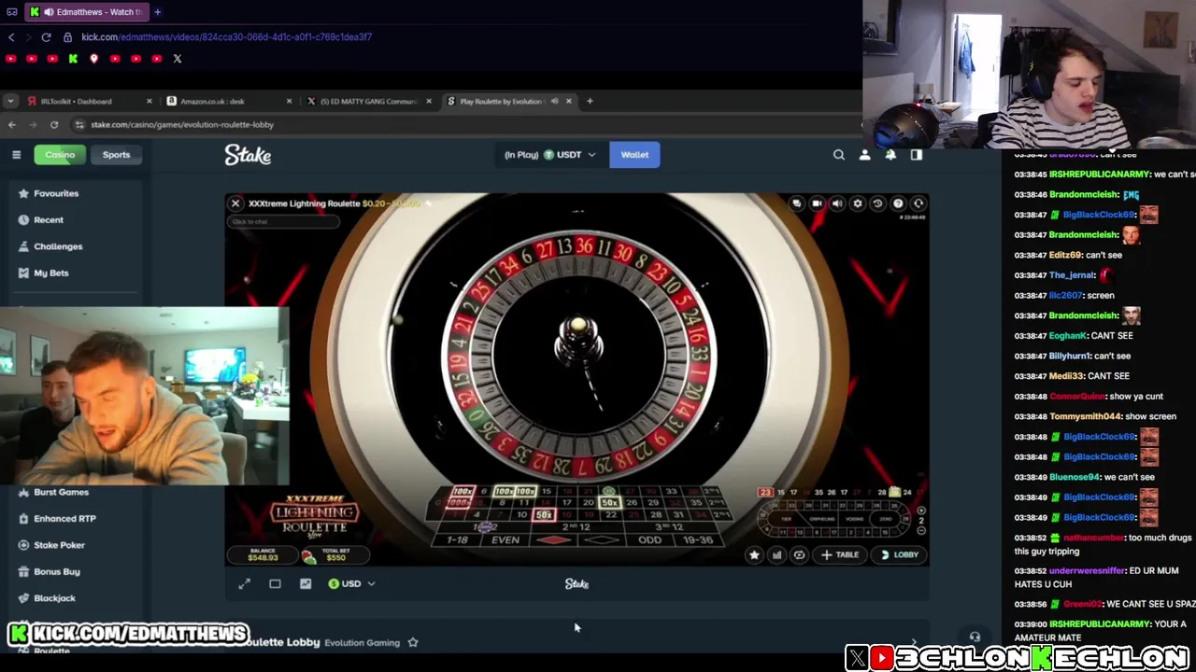
Task: Toggle favourite bets star in roulette
Action: (754, 555)
